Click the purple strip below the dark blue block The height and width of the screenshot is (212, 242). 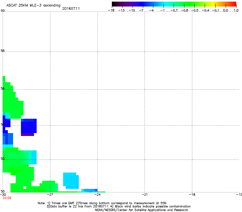tap(27, 134)
